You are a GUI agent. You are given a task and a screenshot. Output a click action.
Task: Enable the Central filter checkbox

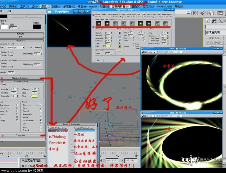(x=41, y=111)
